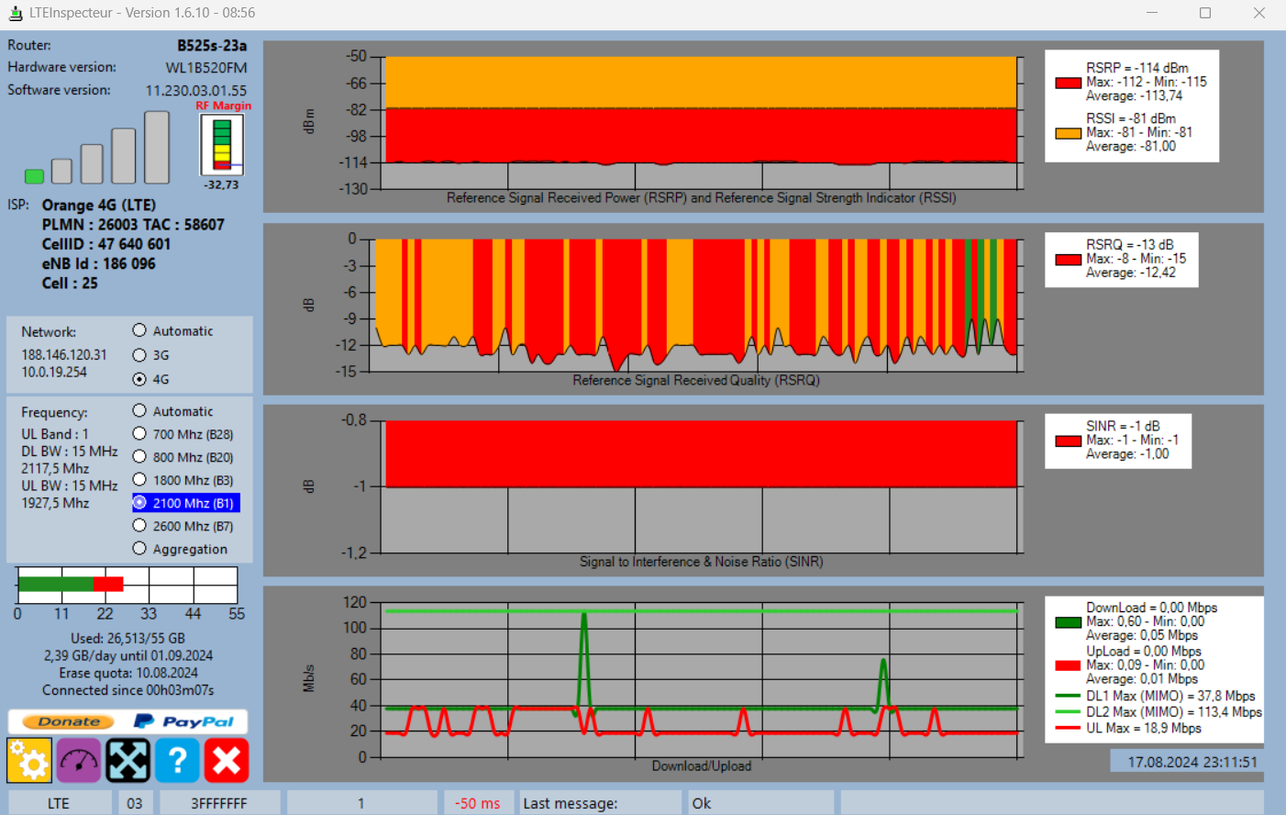Click the 3FFFFFFF status bar value
This screenshot has height=815, width=1286.
218,803
